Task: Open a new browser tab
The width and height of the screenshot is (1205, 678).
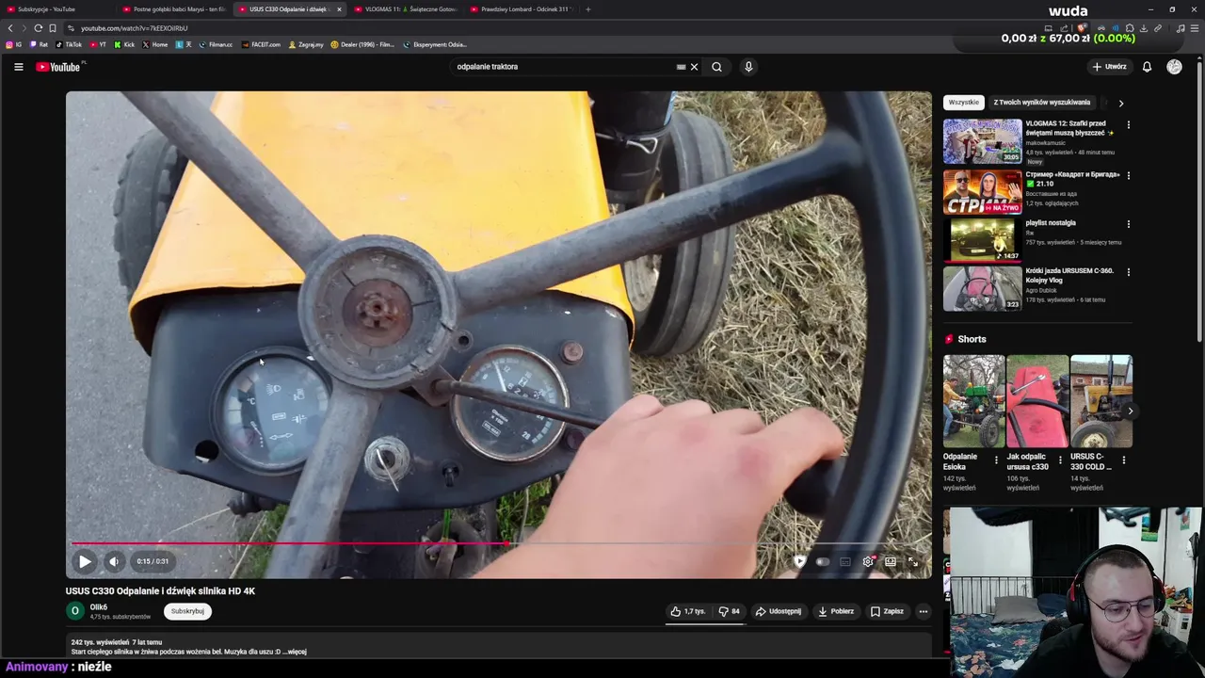Action: click(588, 9)
